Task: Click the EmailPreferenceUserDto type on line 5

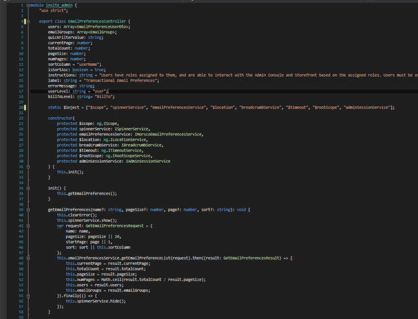Action: [x=102, y=27]
